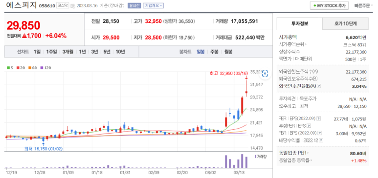Switch candlestick chart to 월봉
378x178 pixels.
tap(228, 52)
